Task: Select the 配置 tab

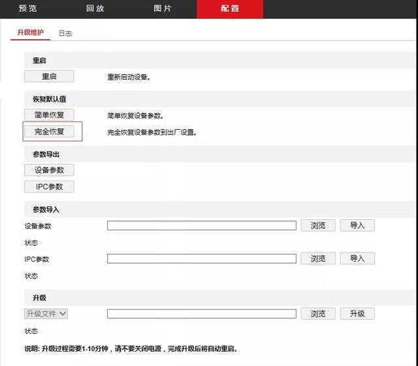Action: (x=230, y=8)
